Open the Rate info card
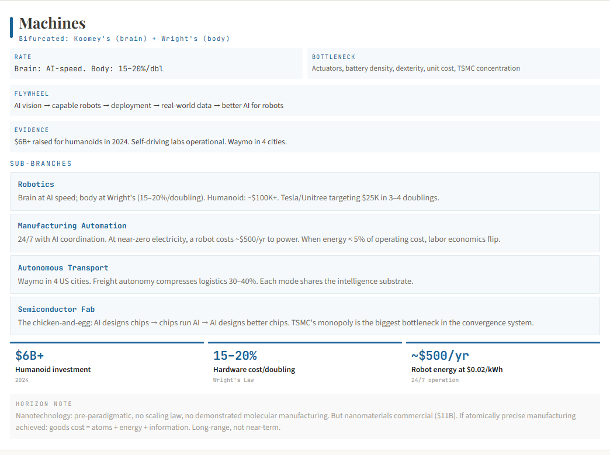 (156, 64)
